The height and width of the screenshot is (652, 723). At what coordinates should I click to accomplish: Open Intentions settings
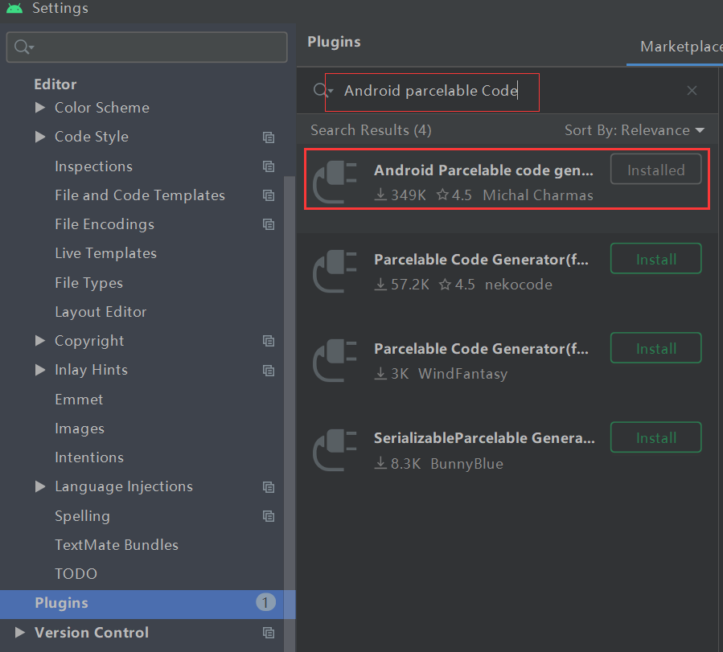point(89,457)
